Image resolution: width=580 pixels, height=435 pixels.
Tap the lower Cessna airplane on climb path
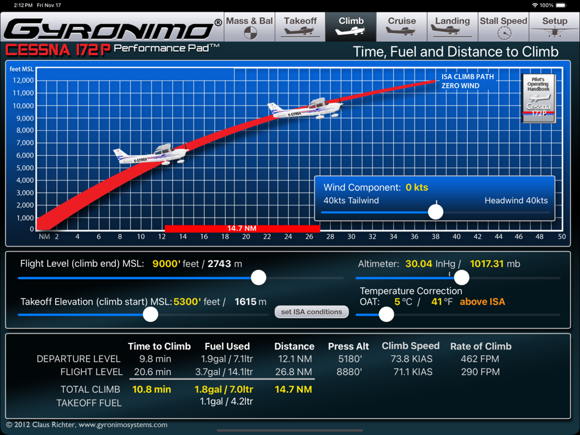151,155
